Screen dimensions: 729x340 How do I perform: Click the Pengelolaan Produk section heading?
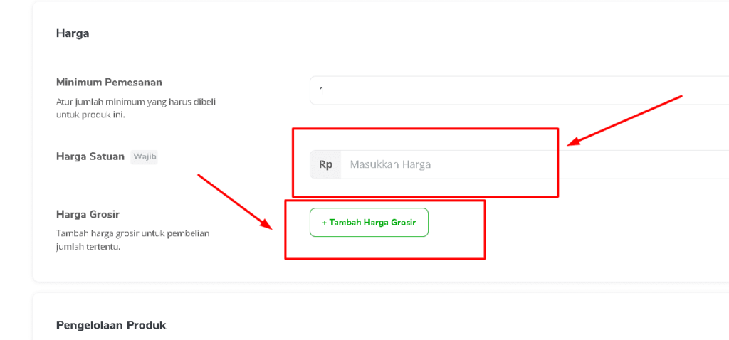pos(111,325)
